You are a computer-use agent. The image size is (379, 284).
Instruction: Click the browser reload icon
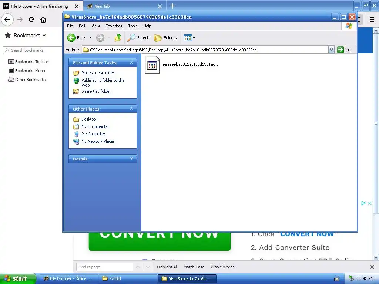32,20
